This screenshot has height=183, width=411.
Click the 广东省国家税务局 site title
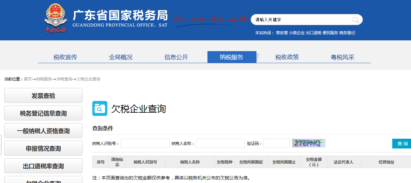[x=120, y=15]
